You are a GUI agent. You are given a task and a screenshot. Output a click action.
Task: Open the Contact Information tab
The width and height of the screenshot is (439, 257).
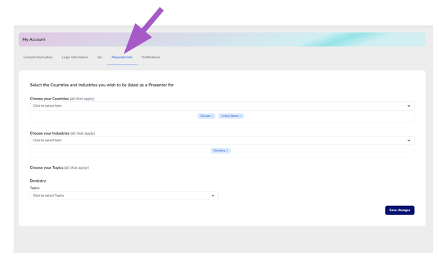pyautogui.click(x=38, y=58)
